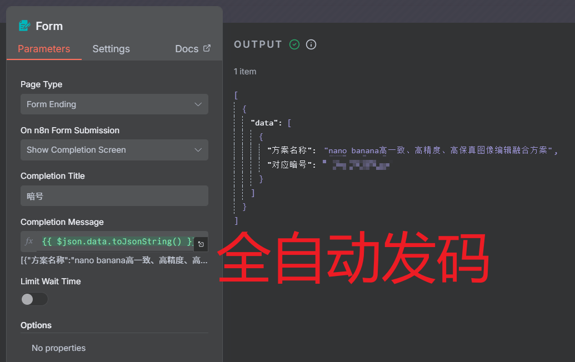Click the Completion Title input field

(x=114, y=196)
